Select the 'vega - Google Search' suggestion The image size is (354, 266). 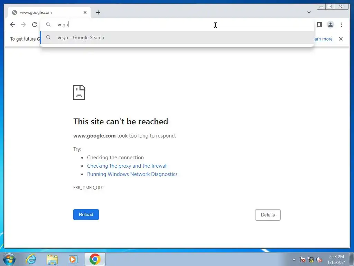coord(177,37)
